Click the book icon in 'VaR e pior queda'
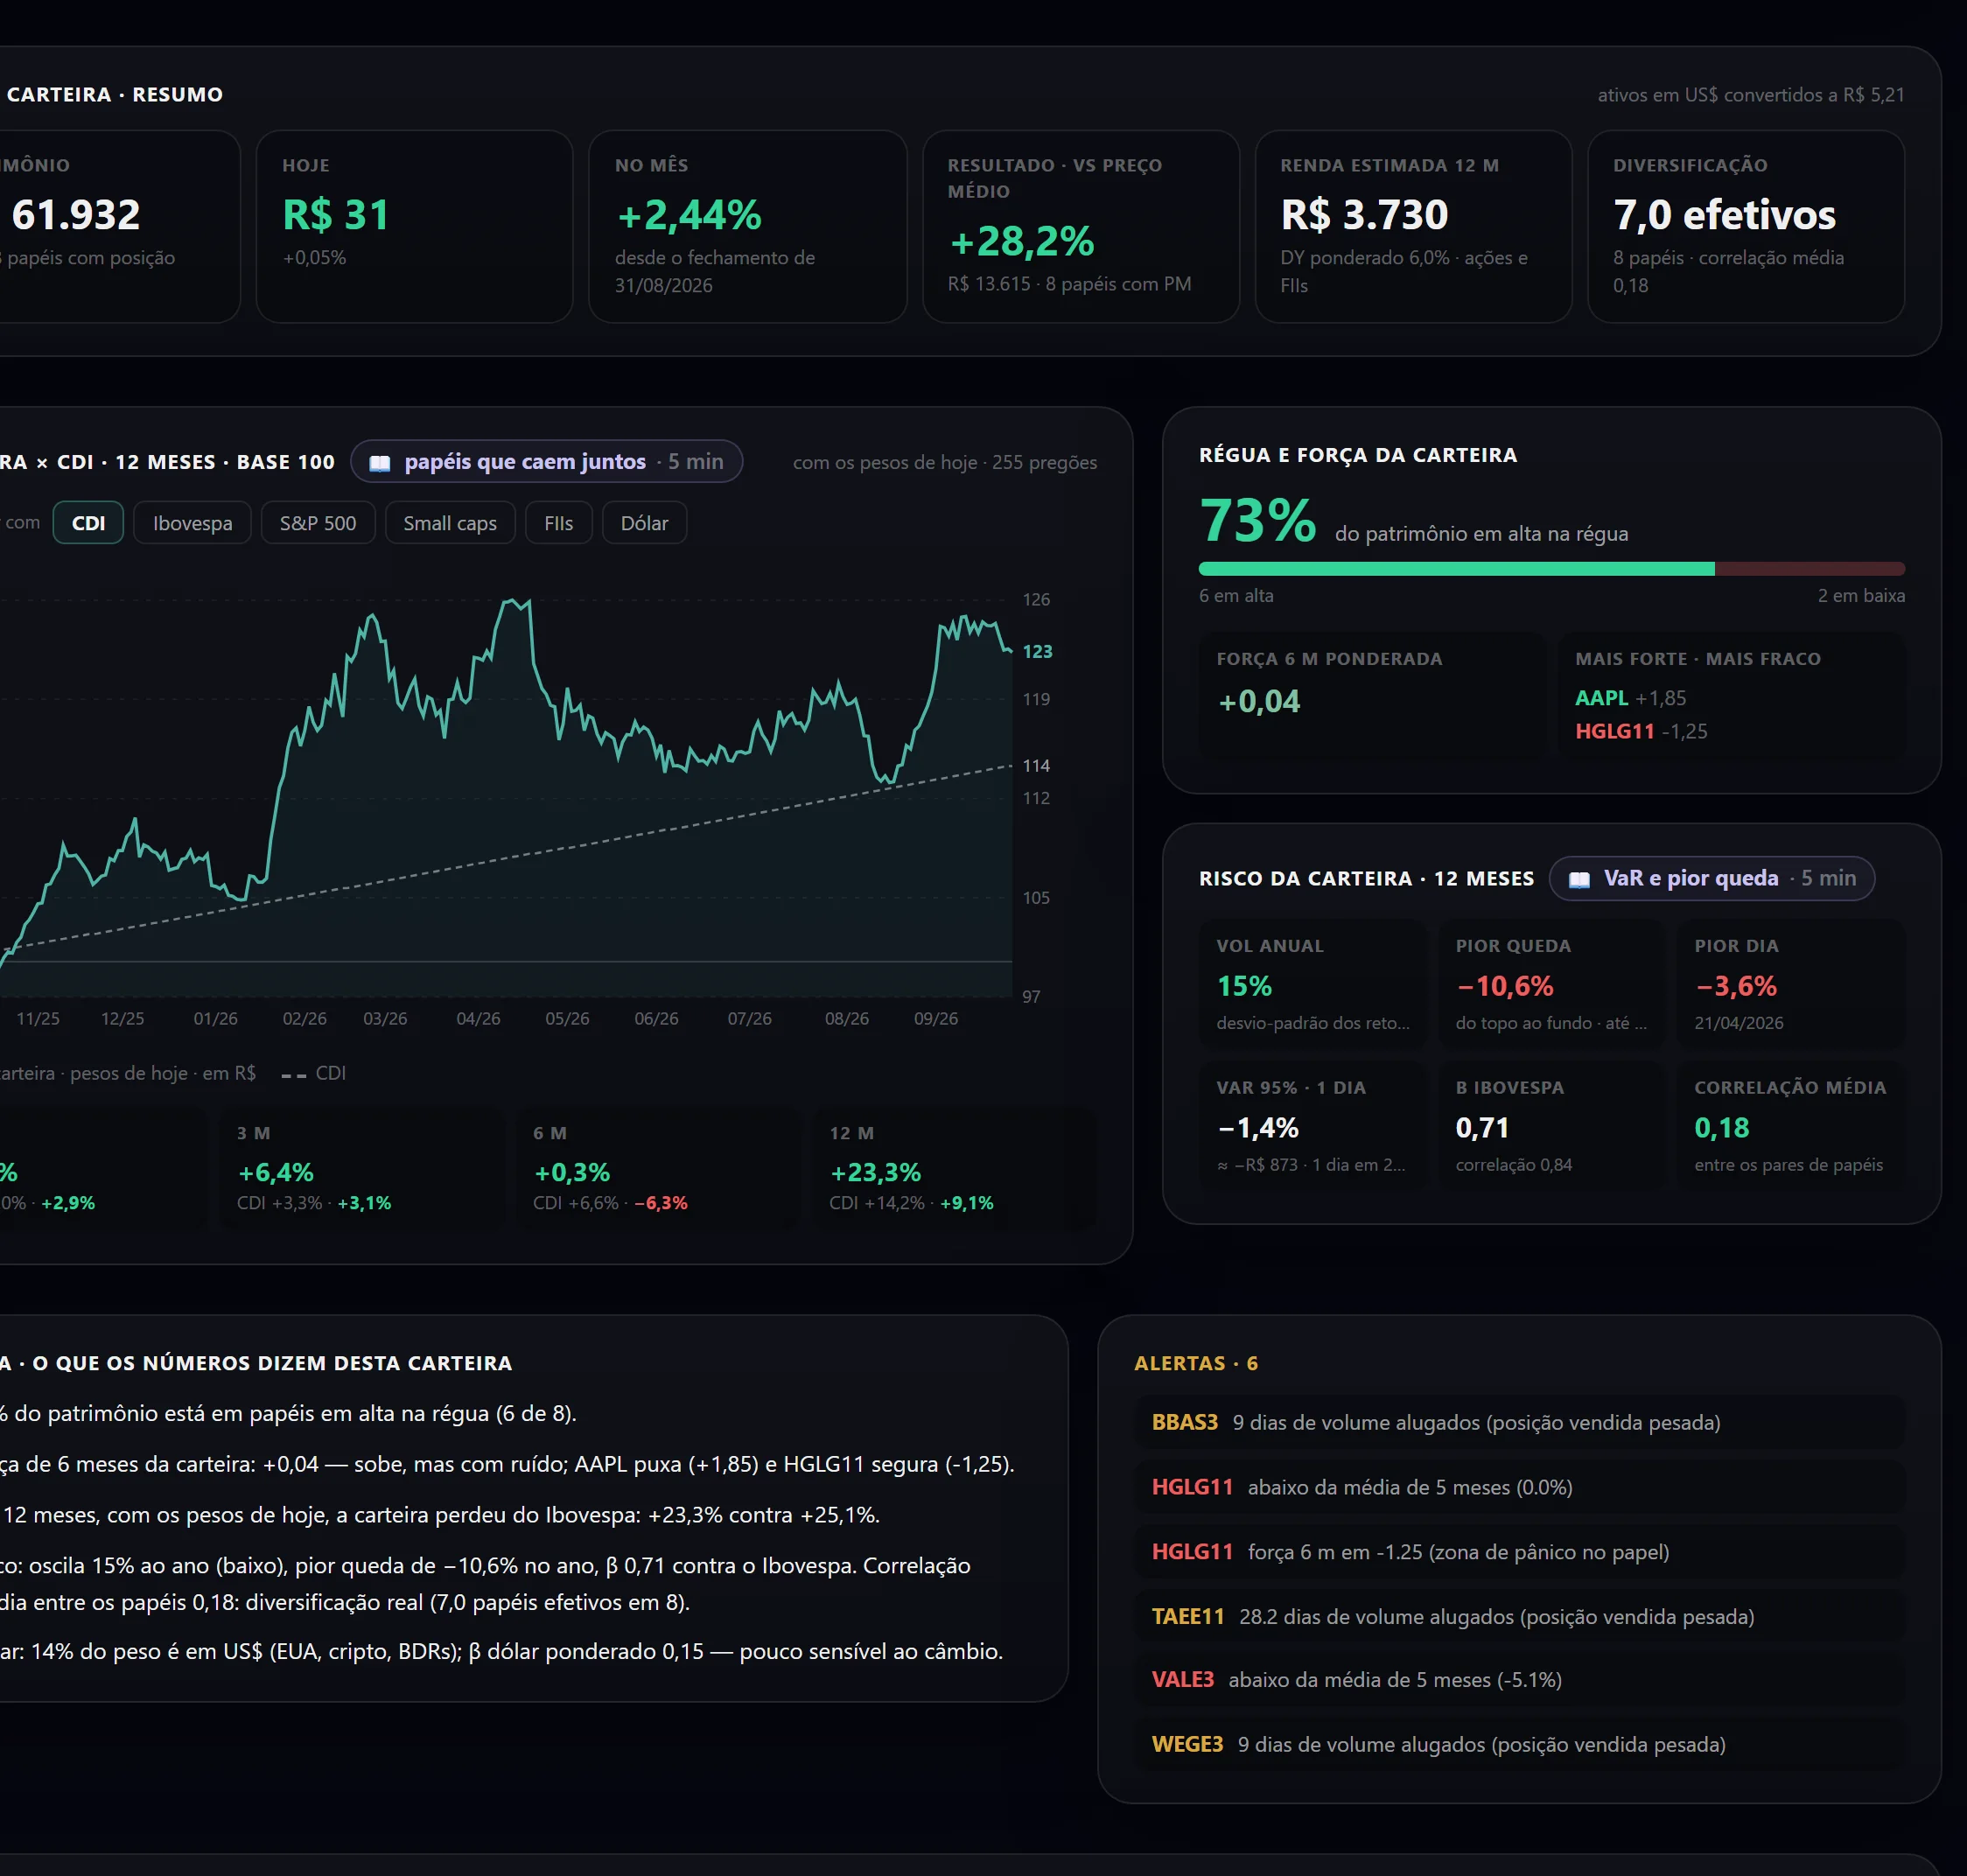Image resolution: width=1967 pixels, height=1876 pixels. [x=1579, y=879]
